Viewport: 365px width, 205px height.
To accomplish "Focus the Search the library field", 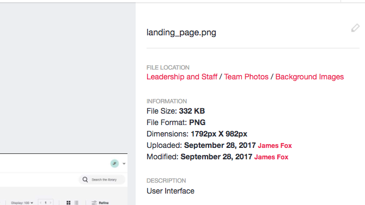I will (x=102, y=179).
